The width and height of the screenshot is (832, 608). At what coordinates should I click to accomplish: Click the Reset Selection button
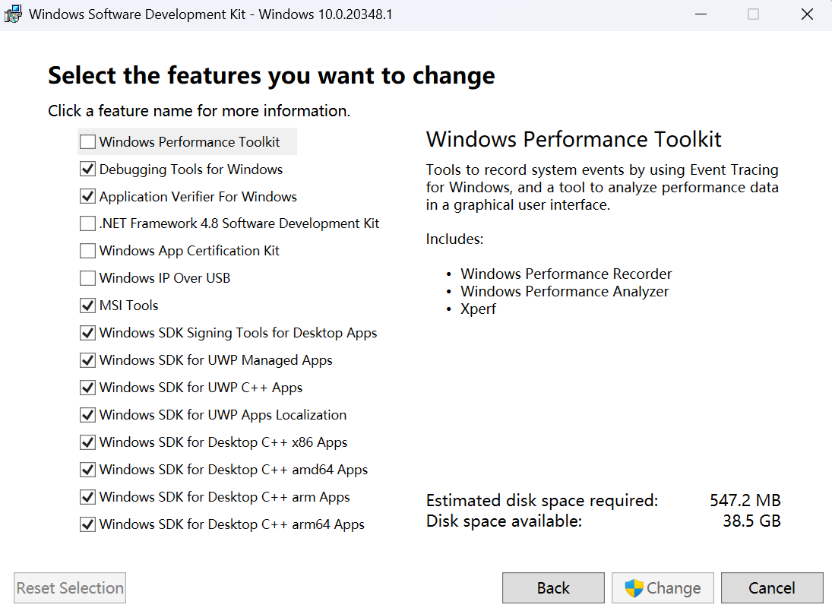point(69,587)
